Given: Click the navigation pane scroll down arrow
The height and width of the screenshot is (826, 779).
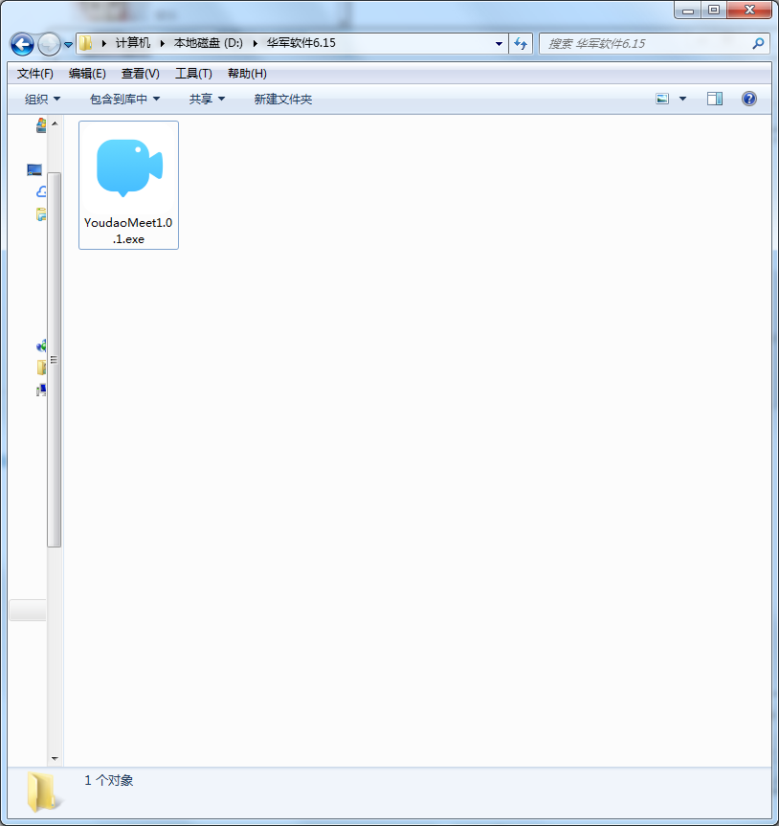Looking at the screenshot, I should [x=55, y=759].
